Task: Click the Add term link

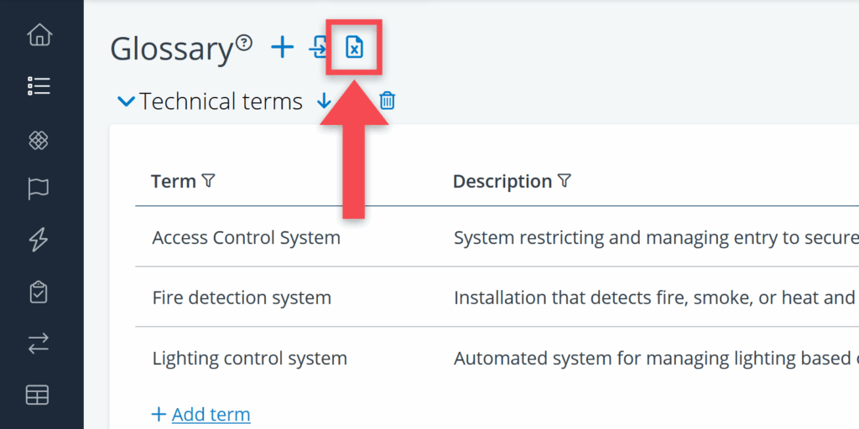Action: tap(211, 414)
